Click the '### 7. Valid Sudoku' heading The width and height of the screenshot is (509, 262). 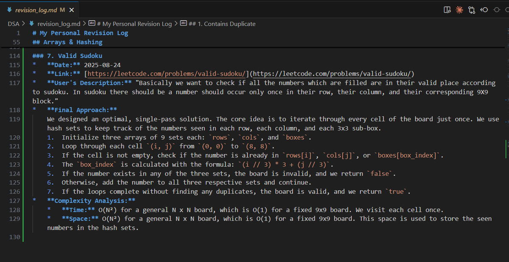[x=67, y=56]
